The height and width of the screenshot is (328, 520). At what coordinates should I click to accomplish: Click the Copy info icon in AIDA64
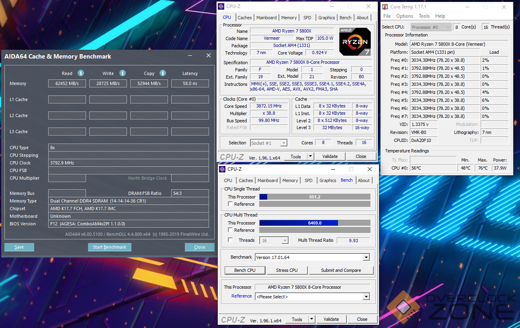click(163, 73)
